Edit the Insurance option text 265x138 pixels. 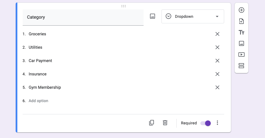37,74
